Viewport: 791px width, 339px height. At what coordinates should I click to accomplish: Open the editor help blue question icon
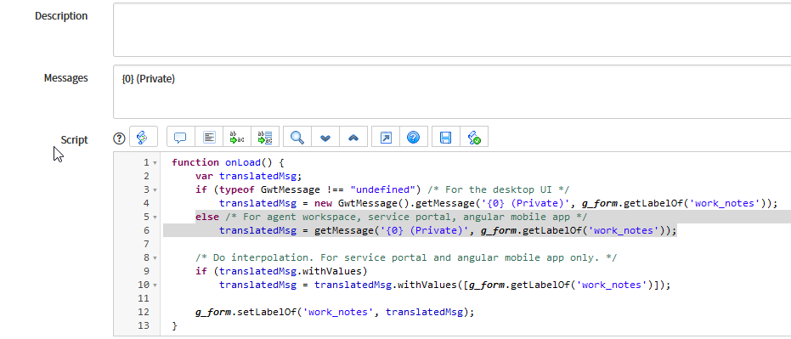(414, 137)
